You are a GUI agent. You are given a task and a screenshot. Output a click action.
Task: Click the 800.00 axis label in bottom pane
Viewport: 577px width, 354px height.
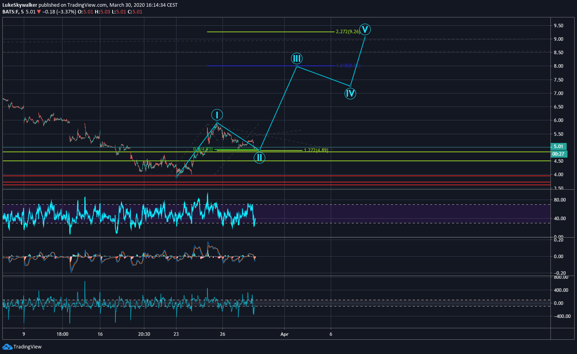[x=561, y=278]
